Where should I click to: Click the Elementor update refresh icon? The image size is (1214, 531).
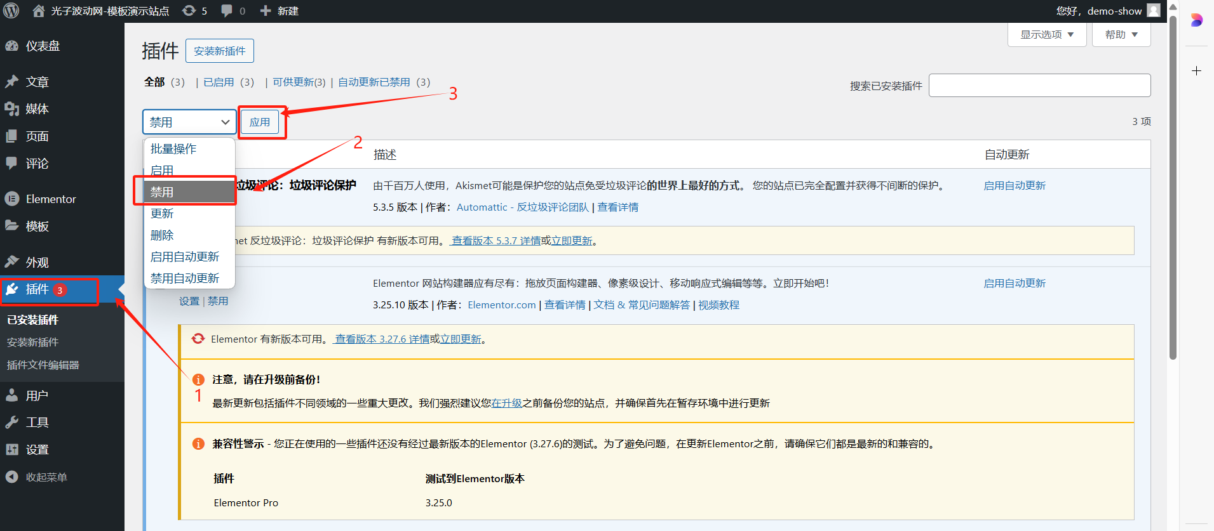click(x=198, y=339)
